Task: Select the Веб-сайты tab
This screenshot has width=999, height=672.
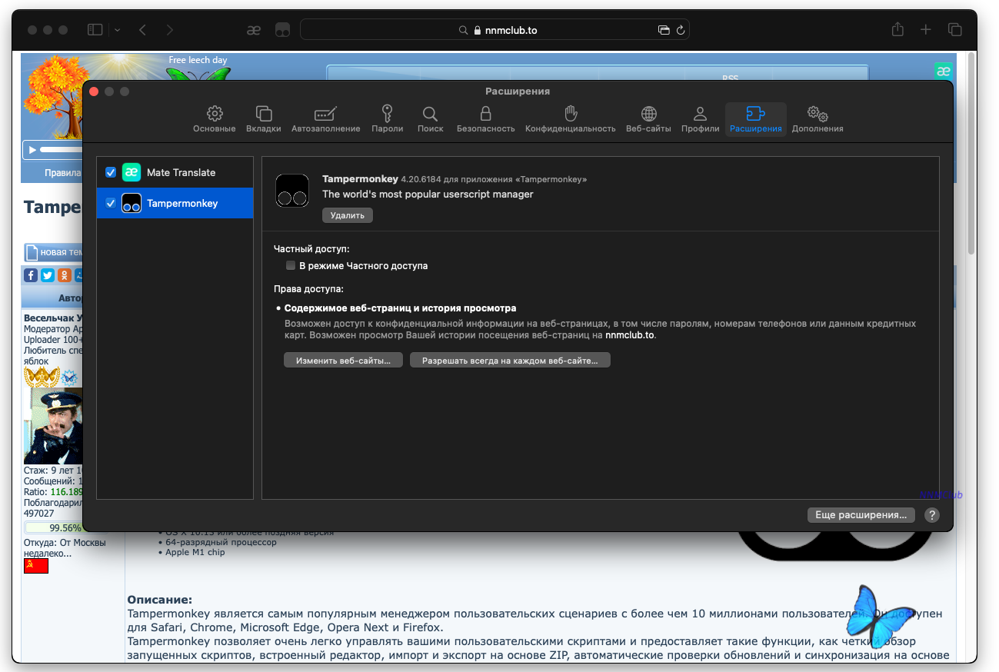Action: 649,119
